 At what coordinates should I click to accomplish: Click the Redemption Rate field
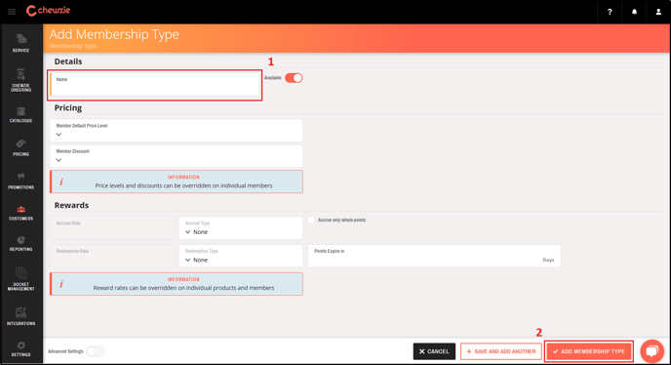pyautogui.click(x=112, y=256)
